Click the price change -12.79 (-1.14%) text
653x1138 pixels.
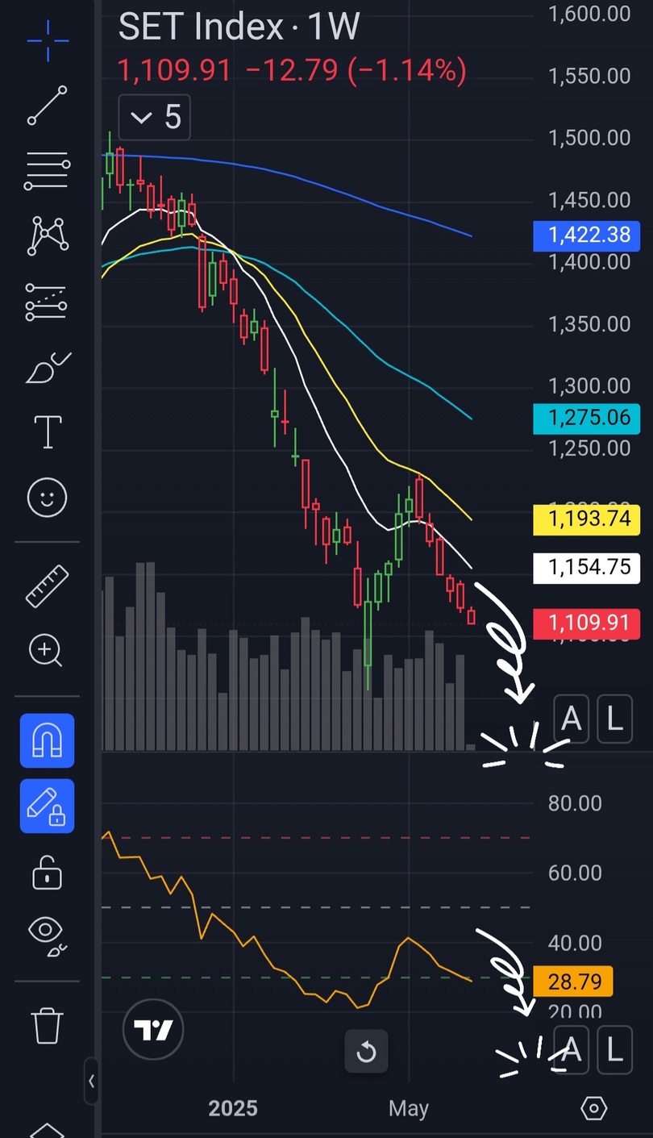pyautogui.click(x=356, y=72)
